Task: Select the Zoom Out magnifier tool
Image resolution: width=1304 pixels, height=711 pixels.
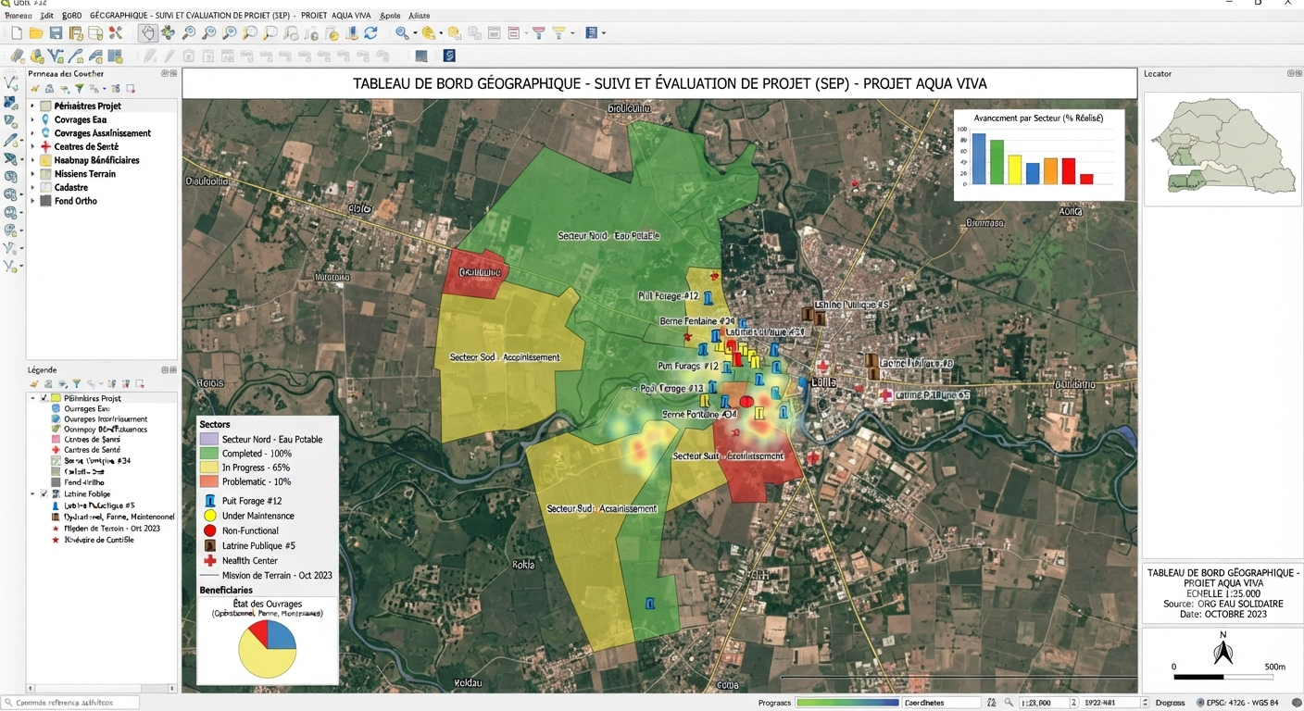Action: tap(209, 33)
